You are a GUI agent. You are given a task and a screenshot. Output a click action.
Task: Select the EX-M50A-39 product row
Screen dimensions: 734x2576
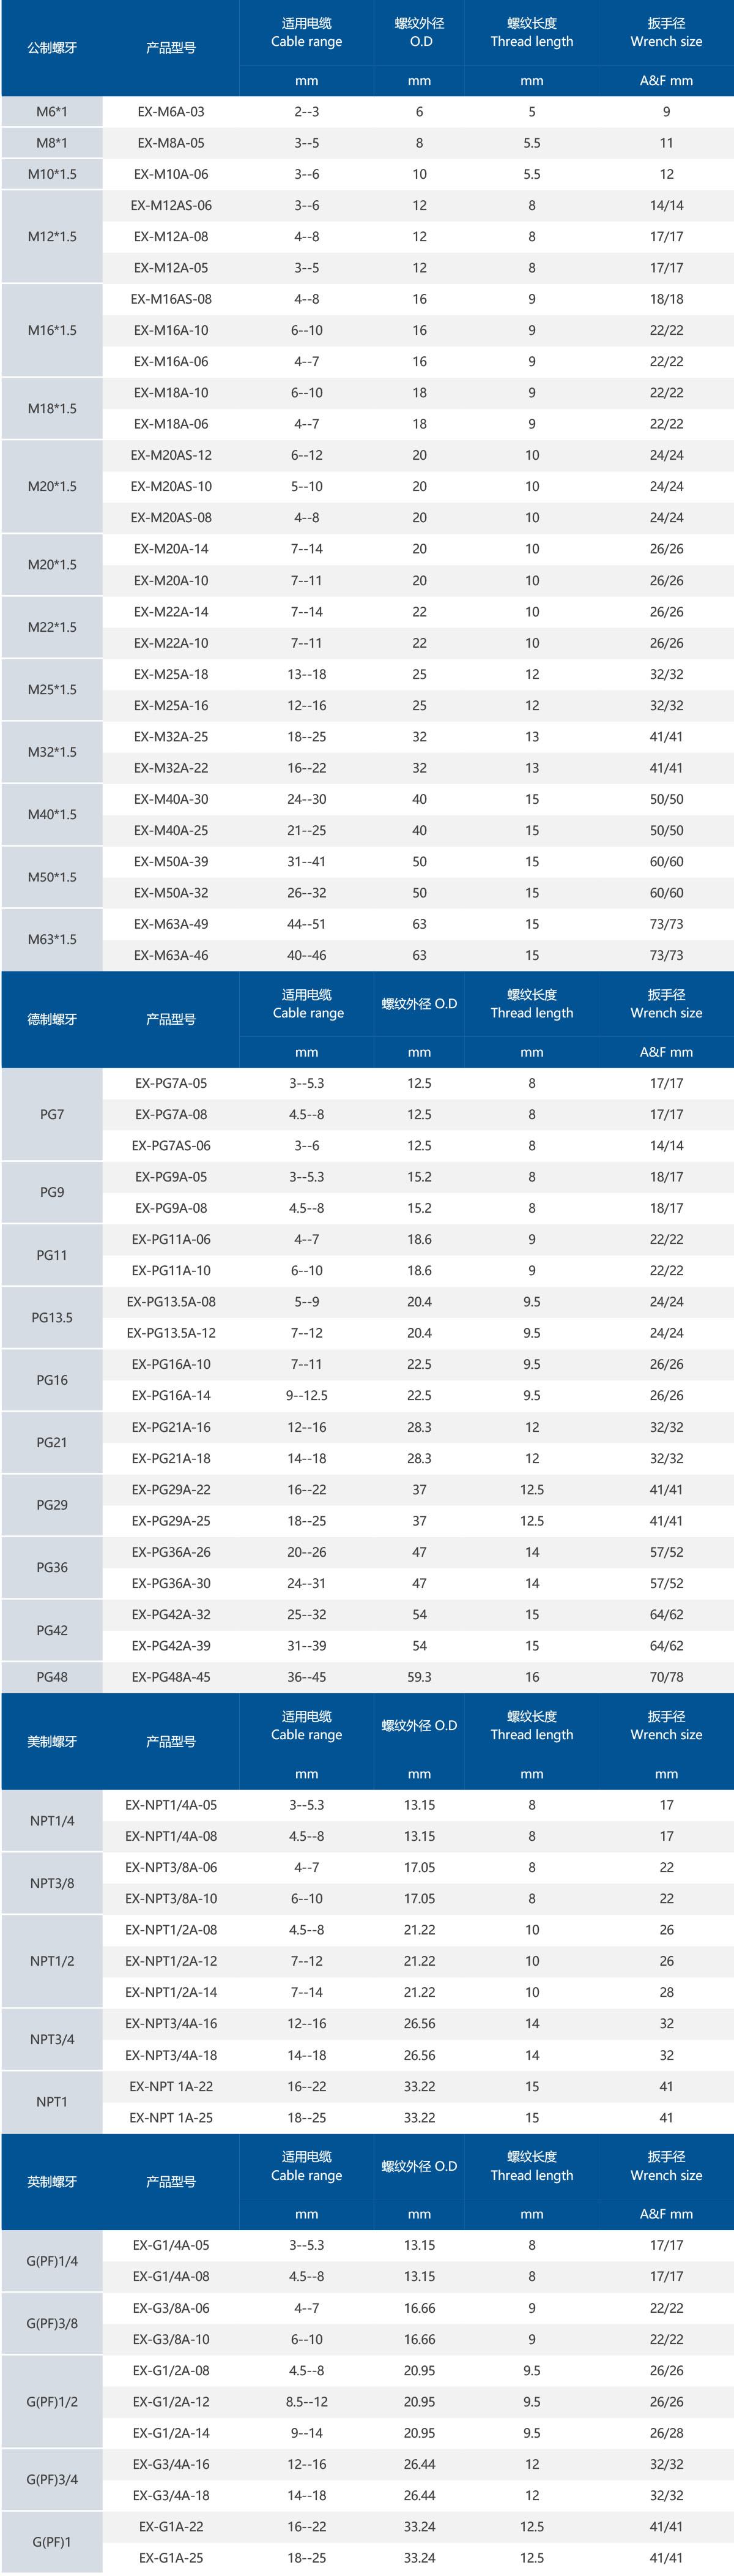171,862
